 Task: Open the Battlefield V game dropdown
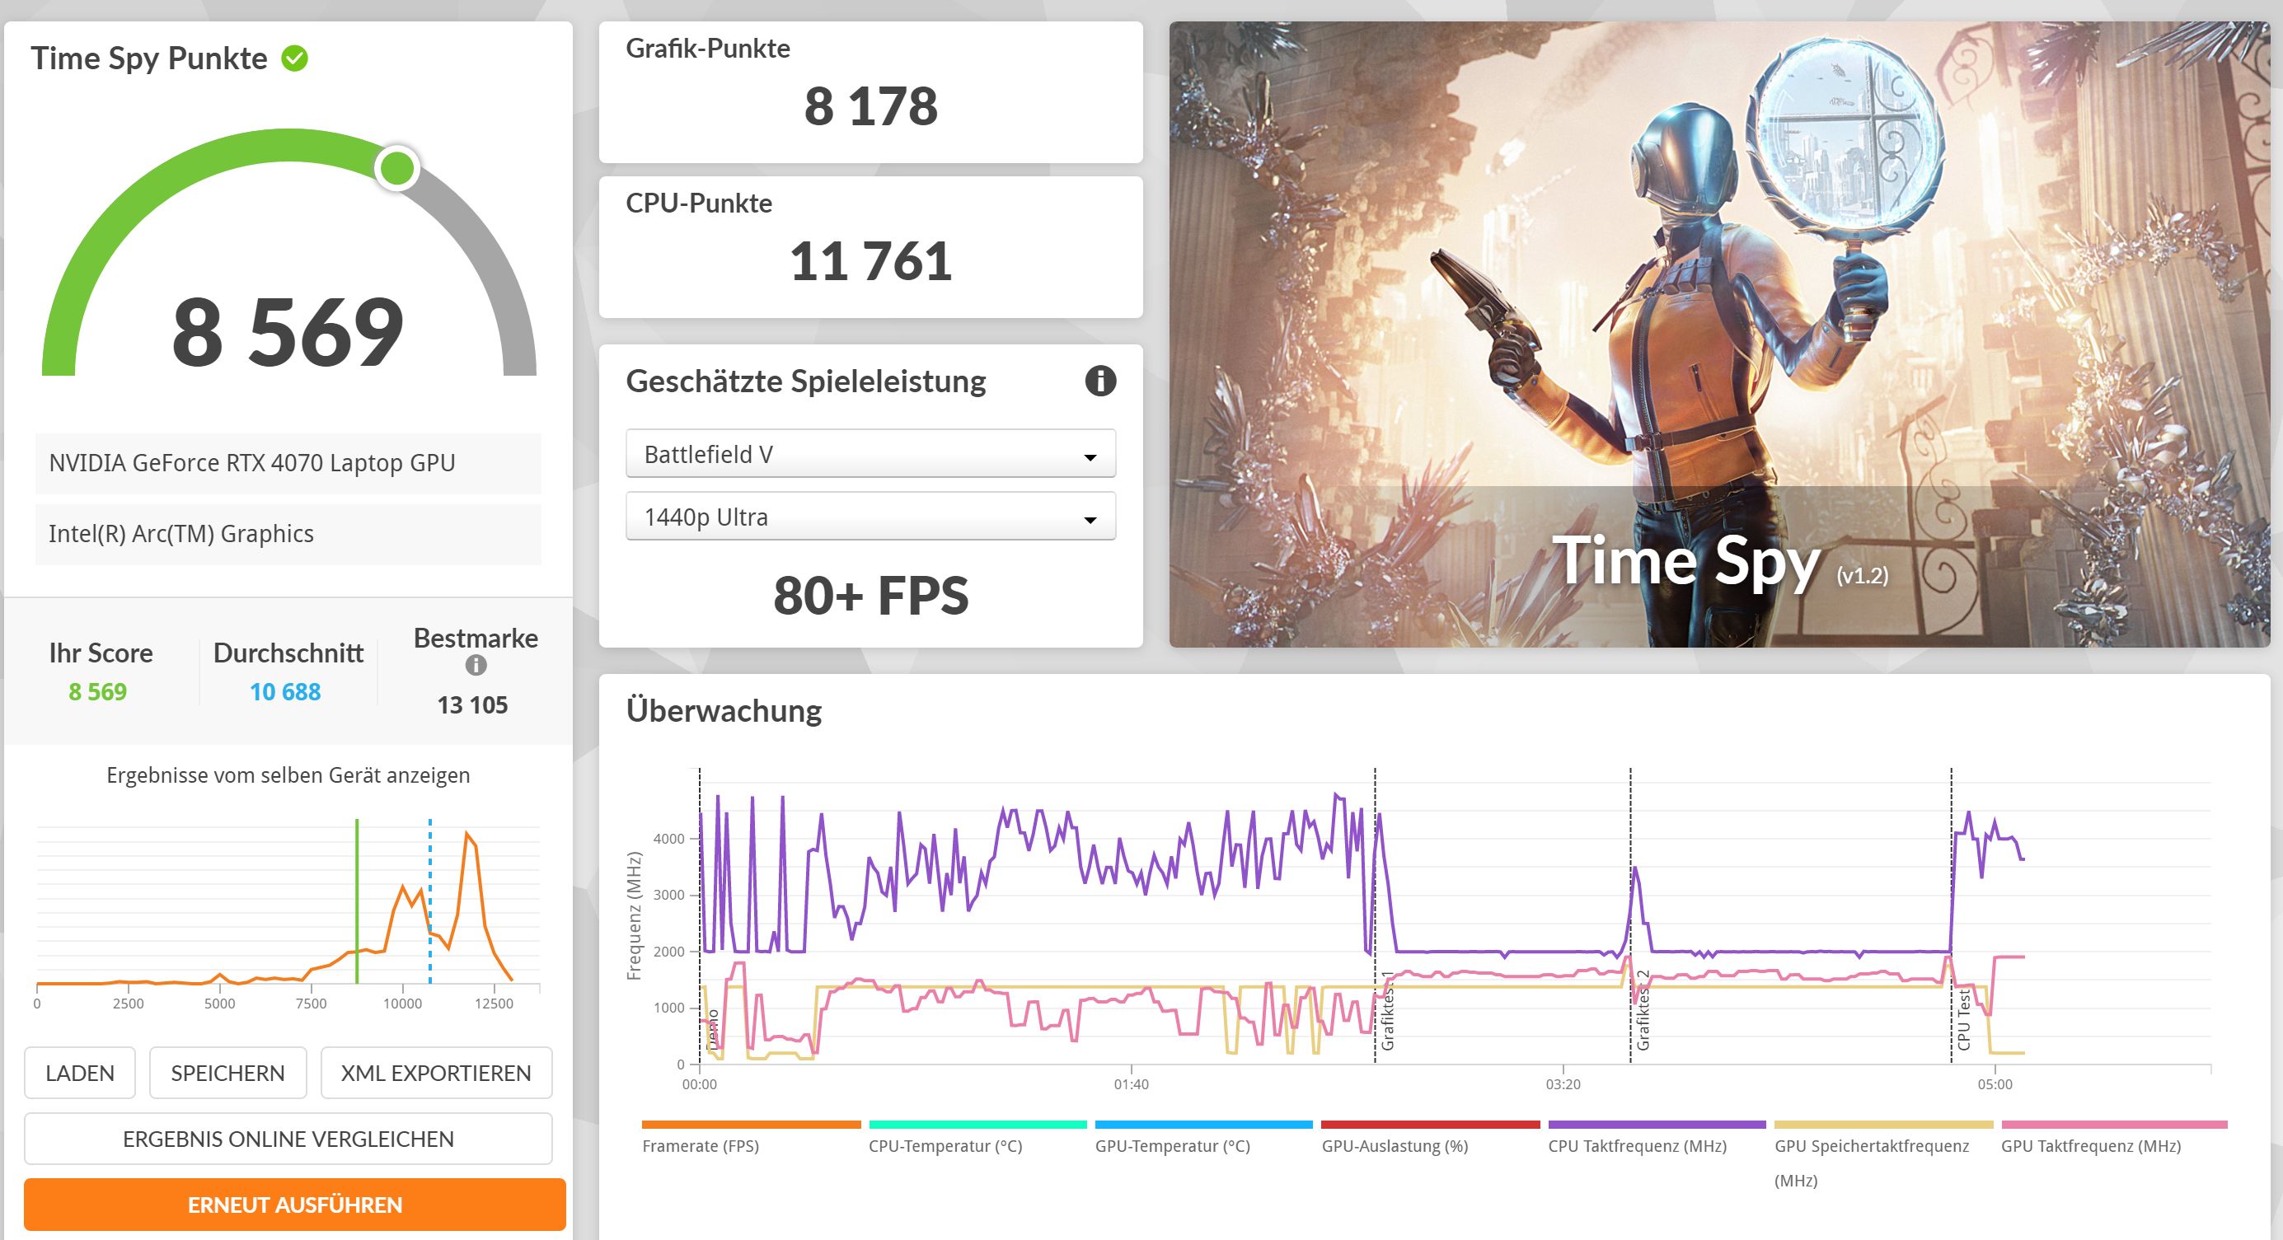870,454
